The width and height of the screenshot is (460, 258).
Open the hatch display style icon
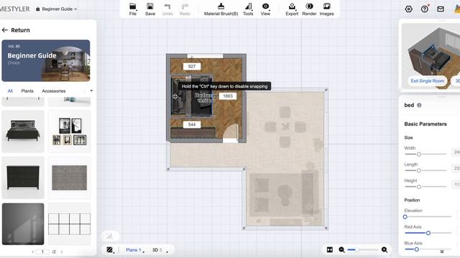tap(110, 249)
